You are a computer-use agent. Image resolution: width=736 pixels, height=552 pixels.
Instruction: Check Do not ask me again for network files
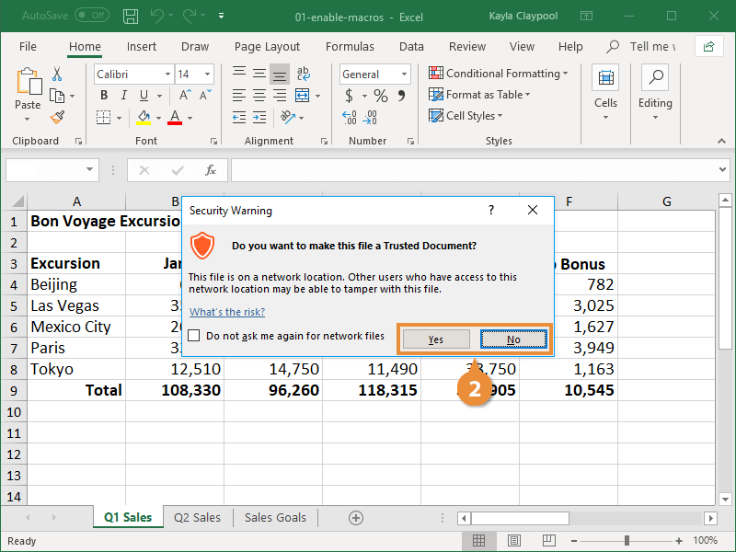pos(192,337)
